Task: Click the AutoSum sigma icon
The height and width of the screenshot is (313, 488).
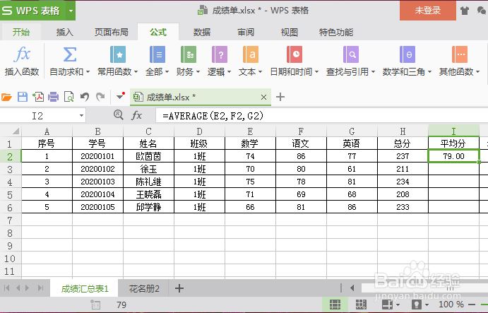Action: (x=70, y=54)
